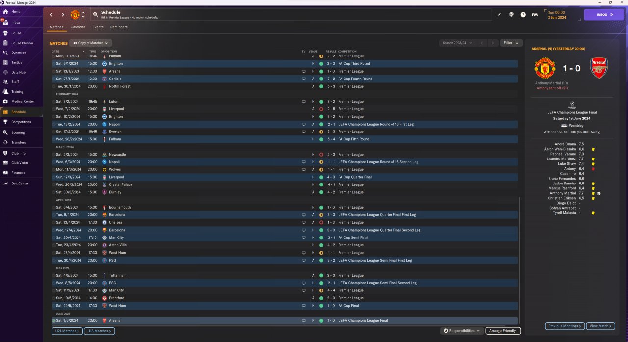Click View Match
The height and width of the screenshot is (342, 628).
pyautogui.click(x=601, y=326)
